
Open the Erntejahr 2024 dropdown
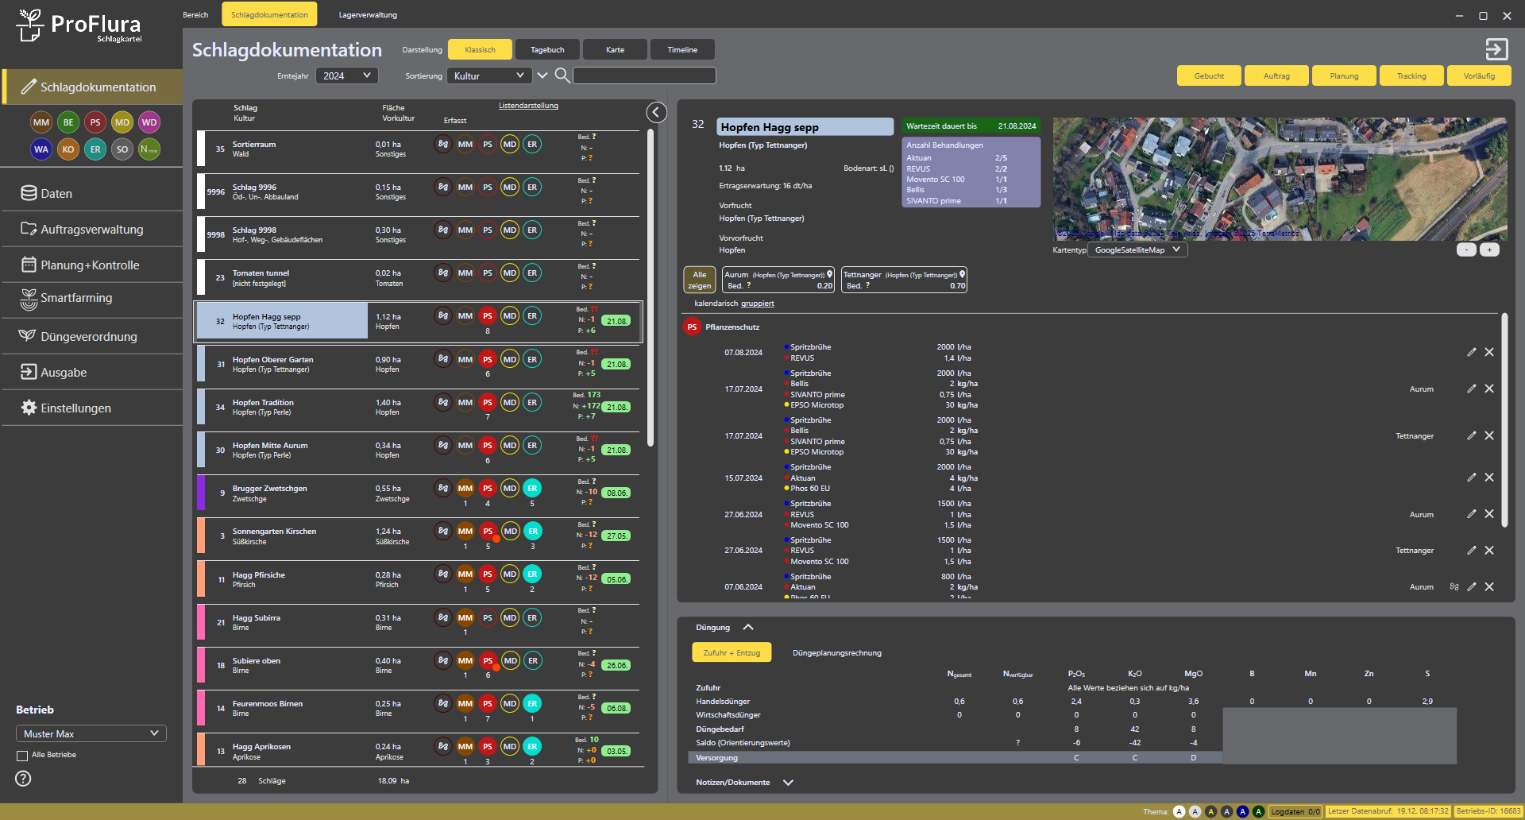(347, 75)
